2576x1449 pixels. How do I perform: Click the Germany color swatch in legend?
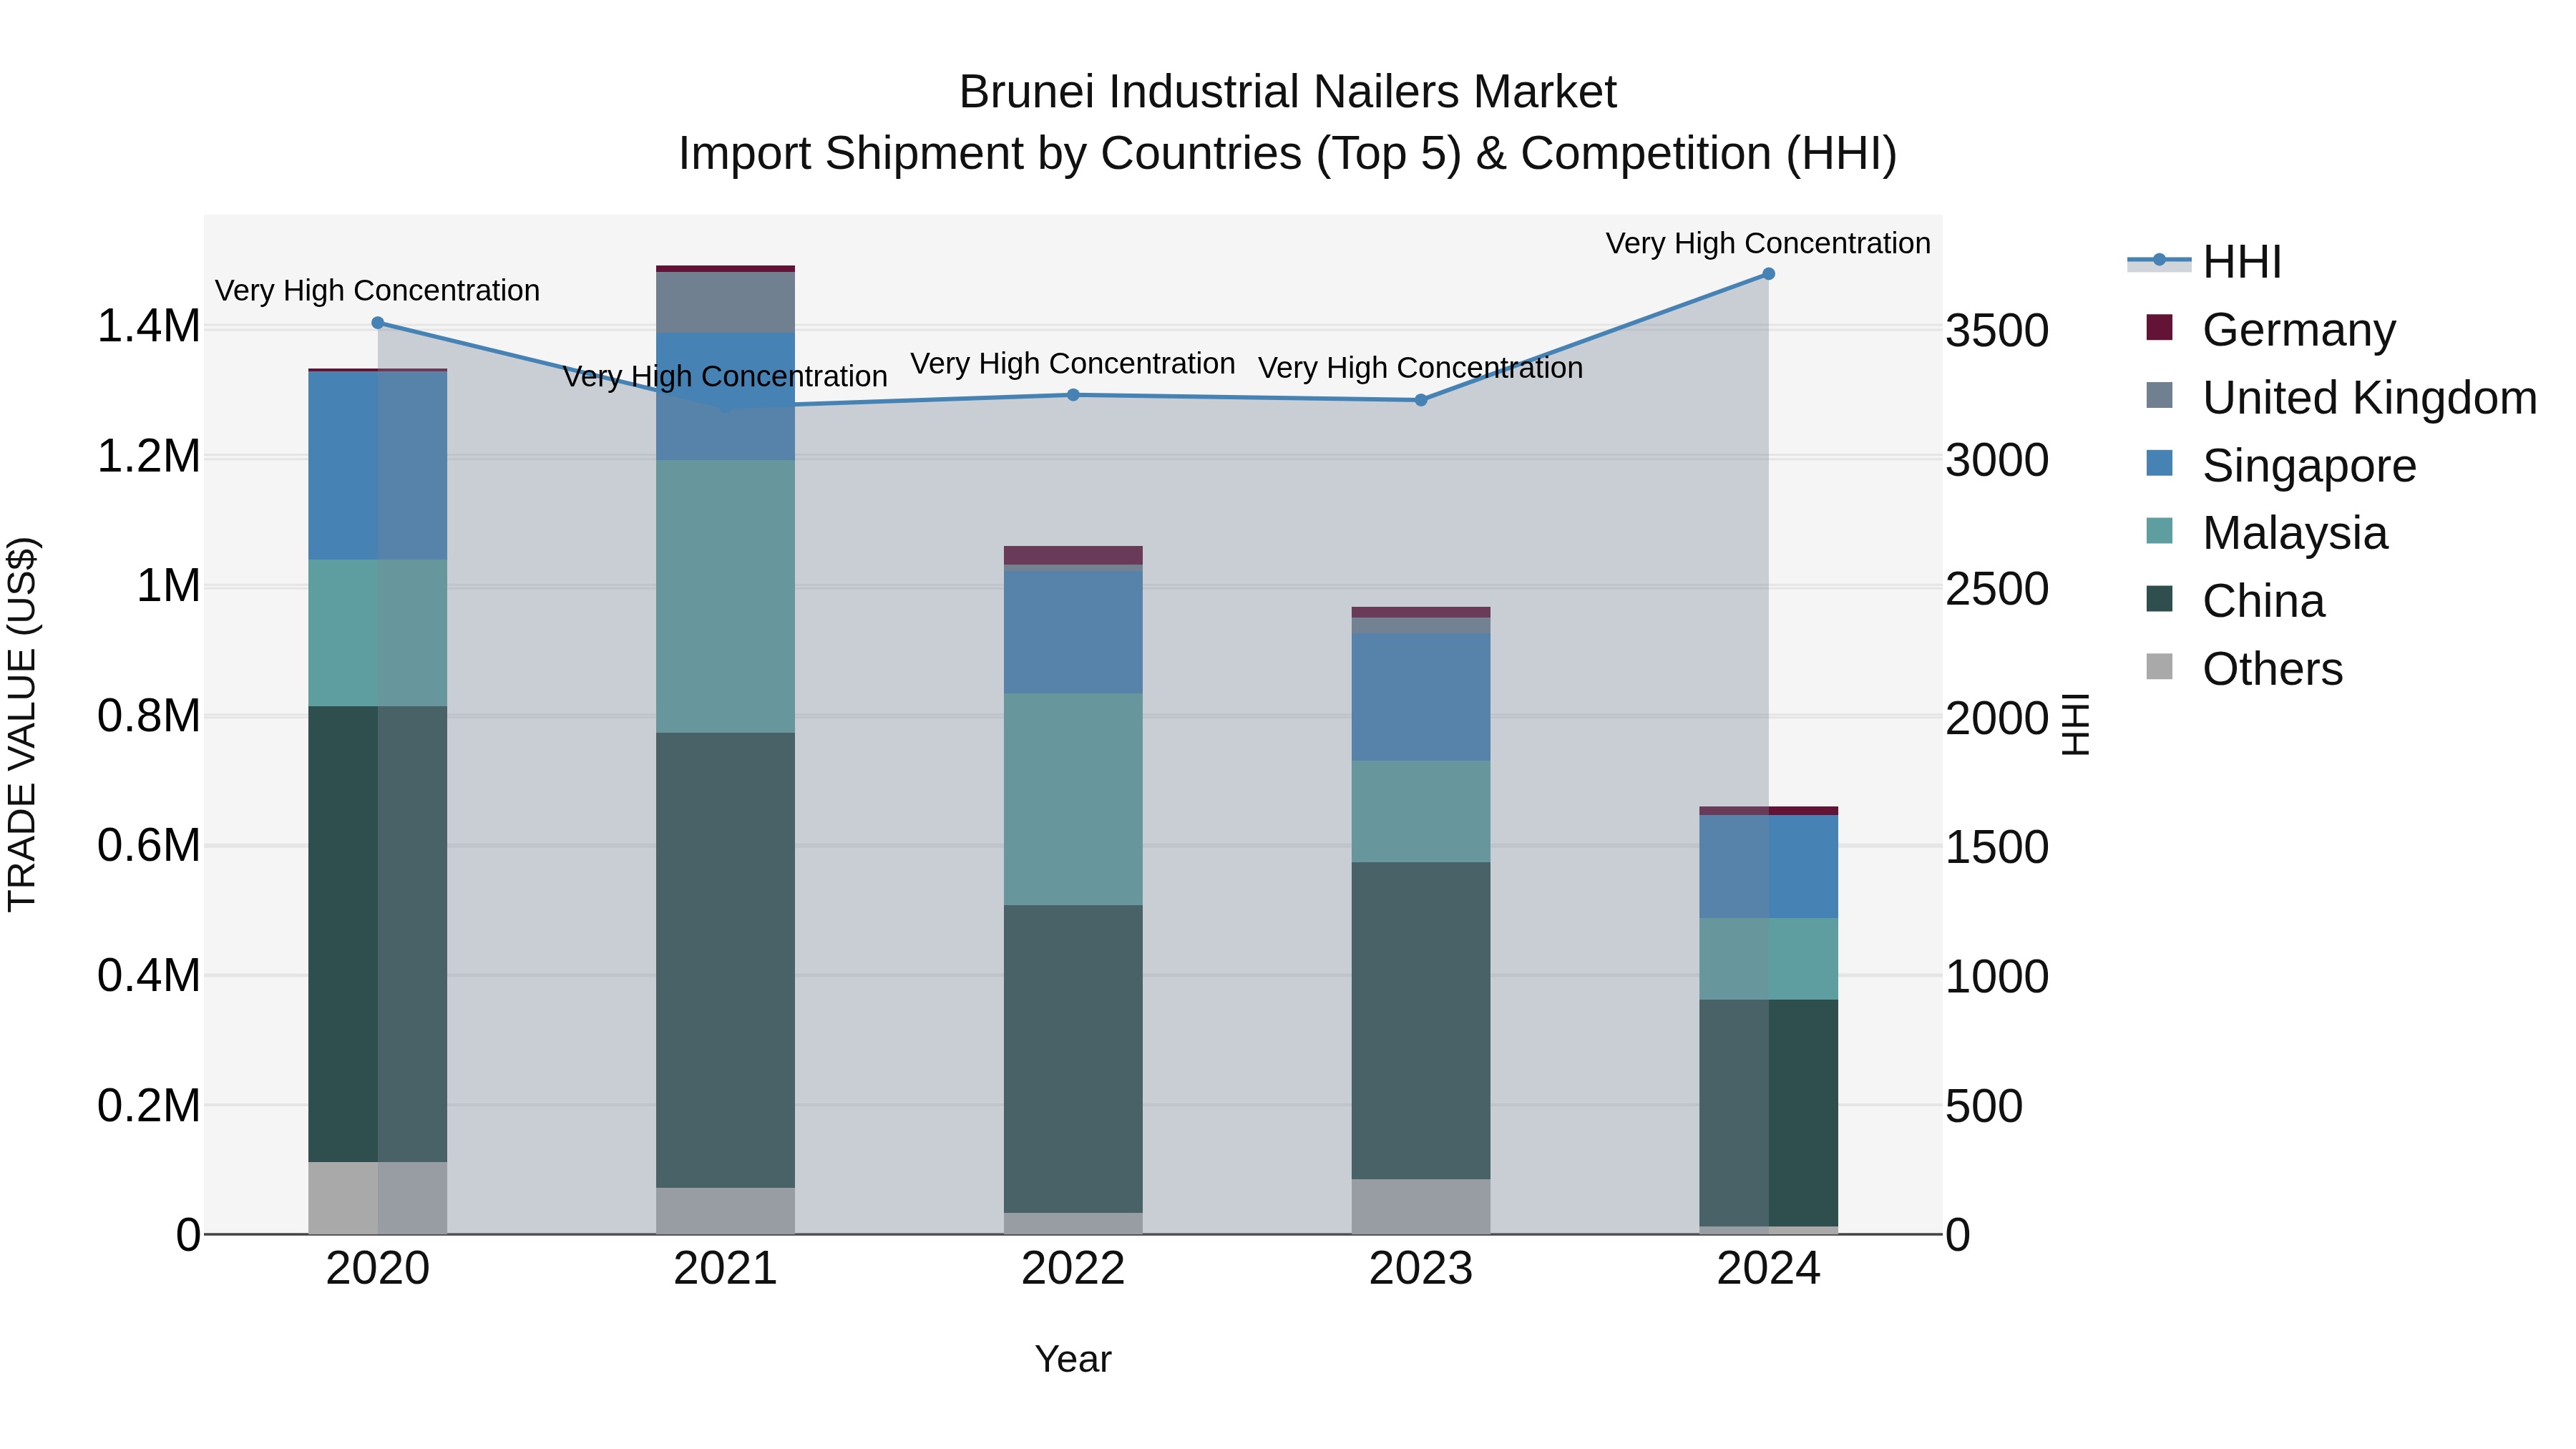pos(2160,327)
